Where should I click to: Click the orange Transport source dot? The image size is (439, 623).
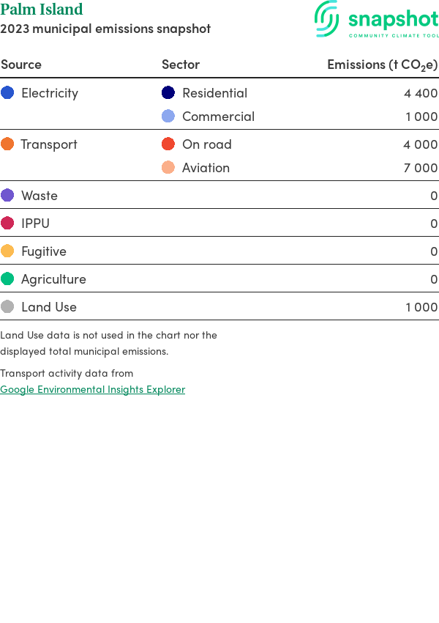(x=7, y=144)
